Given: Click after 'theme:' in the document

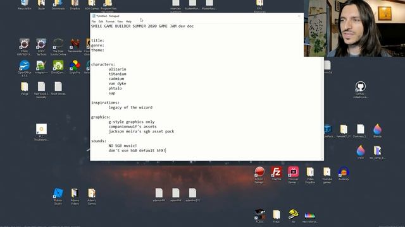Looking at the screenshot, I should (105, 50).
